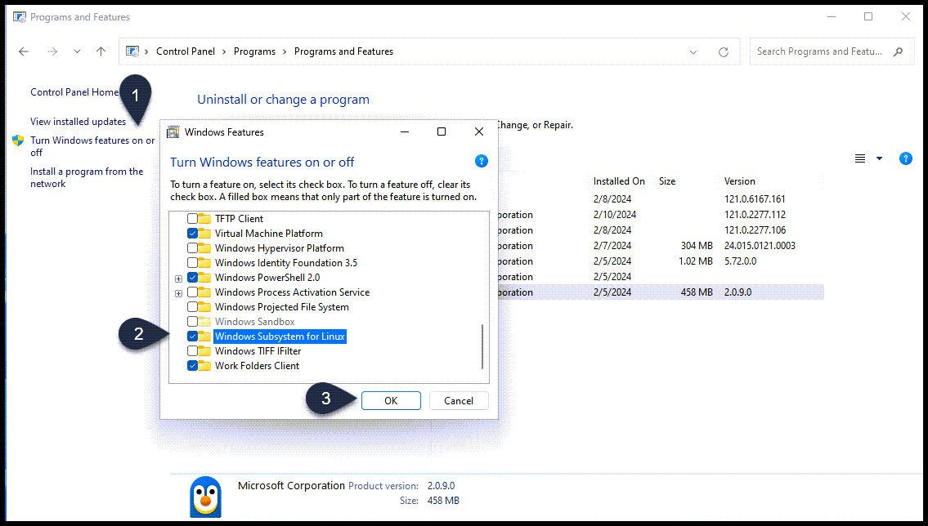
Task: Enable the TFTP Client checkbox
Action: [192, 219]
